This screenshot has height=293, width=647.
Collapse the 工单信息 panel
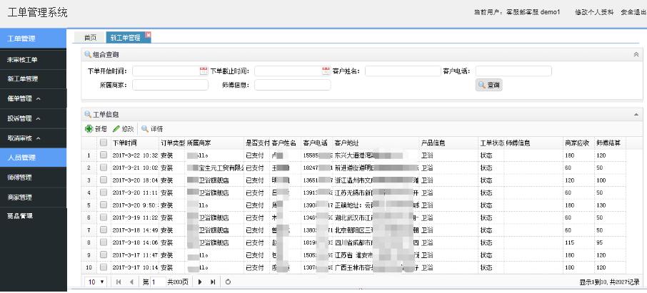point(636,114)
